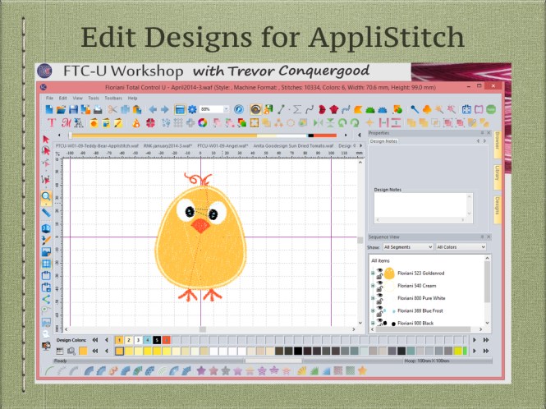
Task: Click the blue Undo arrow icon
Action: pos(153,109)
